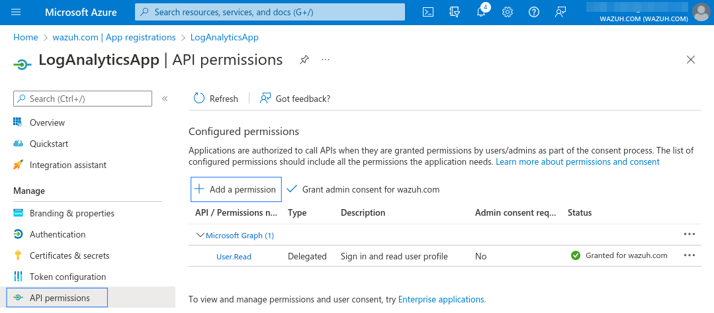Image resolution: width=714 pixels, height=313 pixels.
Task: Click the sidebar Search (Ctrl+/) field
Action: [x=83, y=99]
